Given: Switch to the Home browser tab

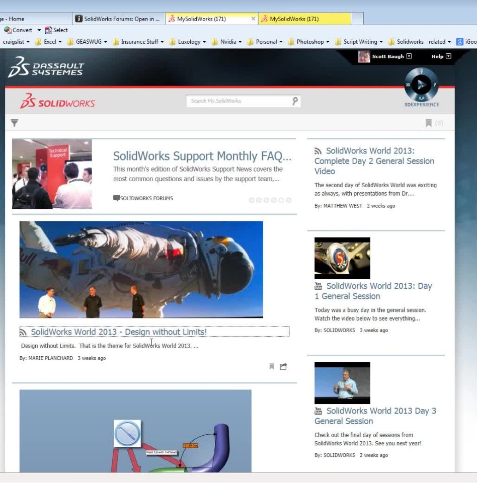Looking at the screenshot, I should (35, 19).
